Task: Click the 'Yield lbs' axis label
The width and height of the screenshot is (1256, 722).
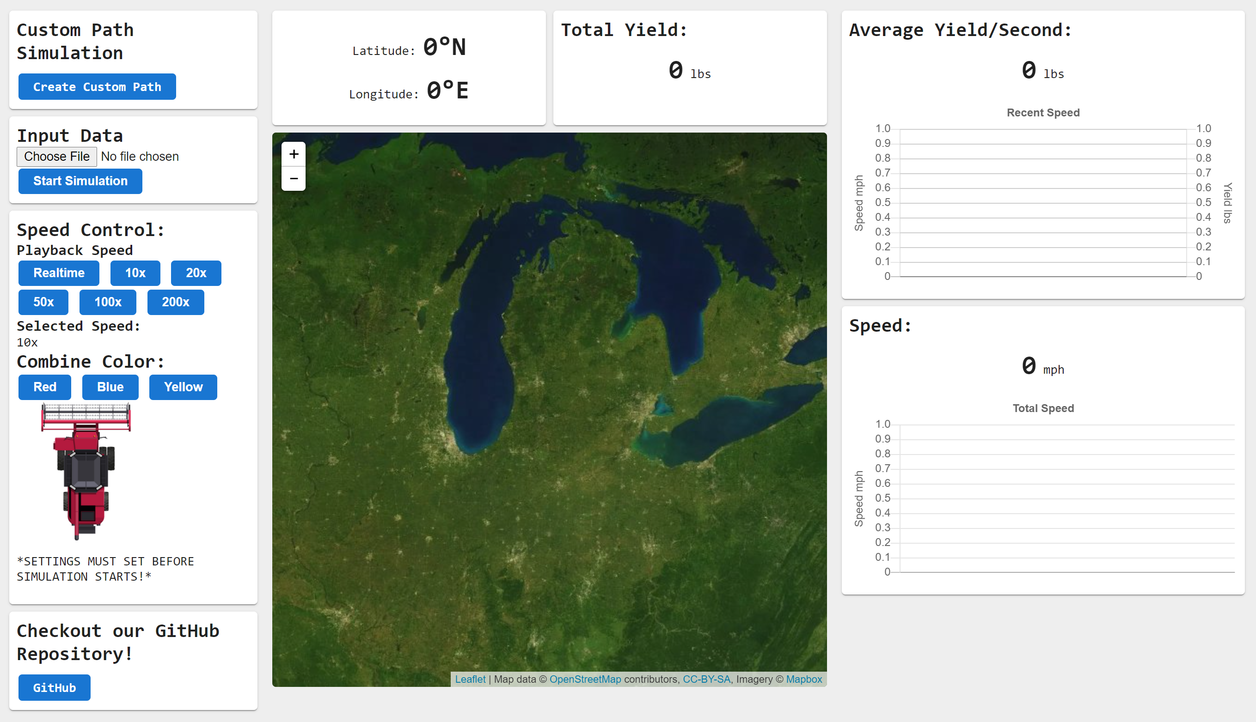Action: pos(1228,203)
